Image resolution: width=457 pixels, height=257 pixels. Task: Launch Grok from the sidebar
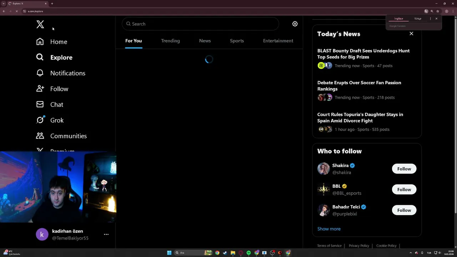click(50, 120)
